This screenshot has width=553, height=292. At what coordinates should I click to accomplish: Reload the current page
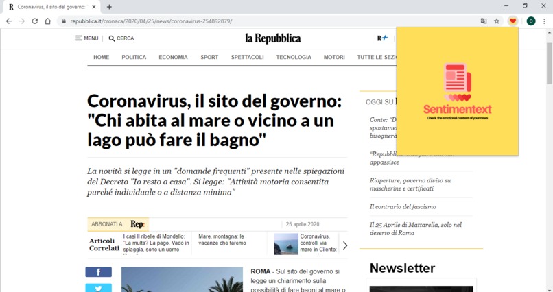pos(34,21)
